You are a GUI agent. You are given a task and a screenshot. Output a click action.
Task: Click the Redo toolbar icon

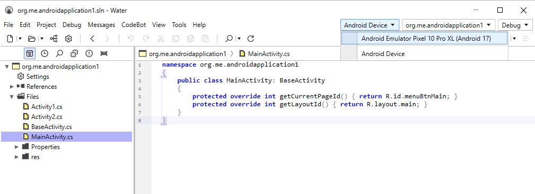click(x=146, y=39)
